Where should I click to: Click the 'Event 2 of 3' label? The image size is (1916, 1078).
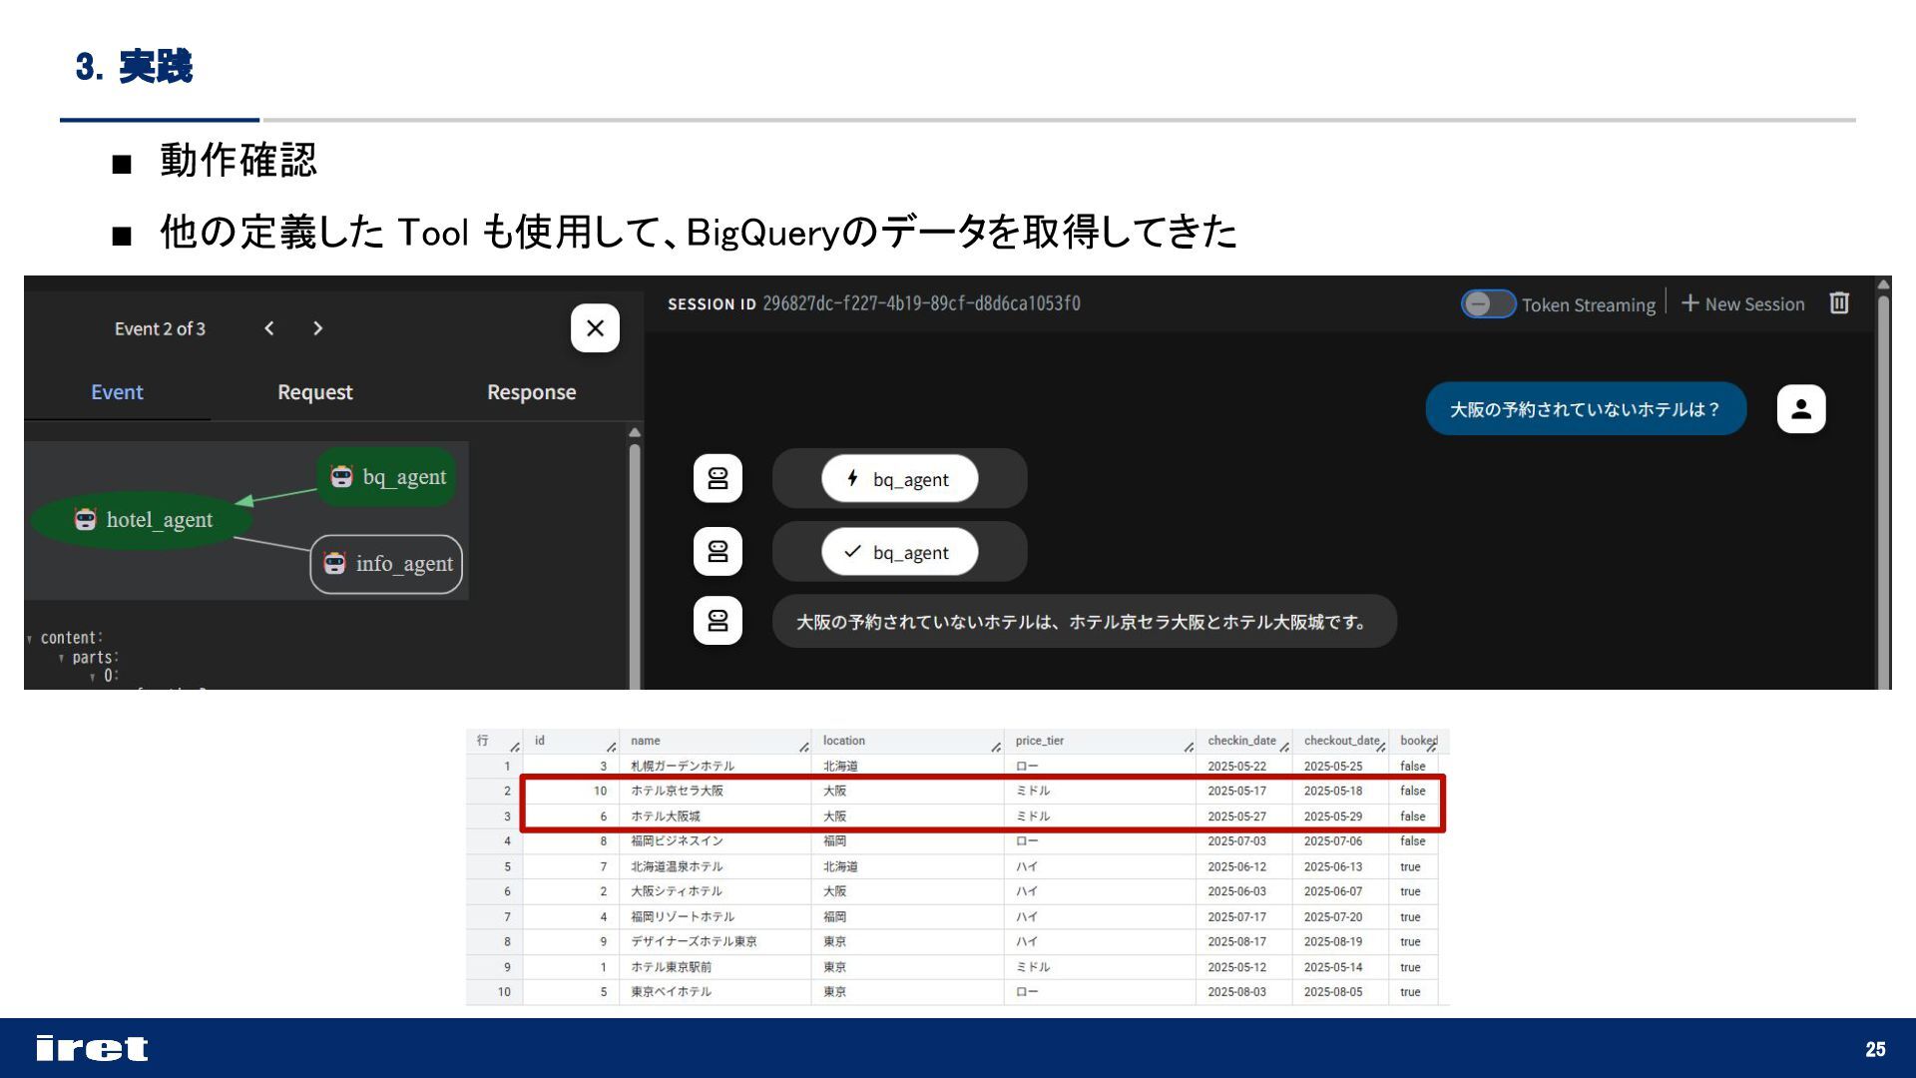pyautogui.click(x=160, y=328)
